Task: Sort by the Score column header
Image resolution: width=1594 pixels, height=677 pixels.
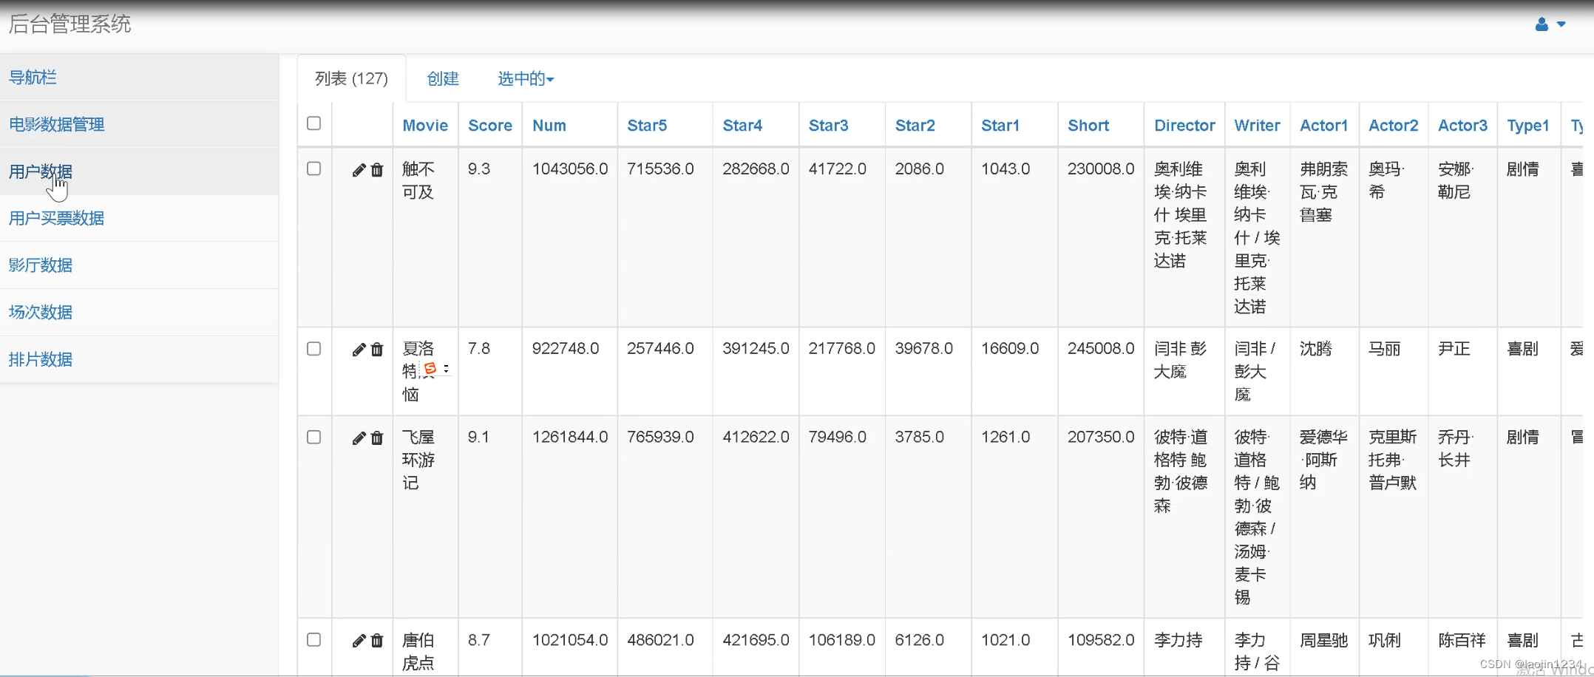Action: tap(490, 126)
